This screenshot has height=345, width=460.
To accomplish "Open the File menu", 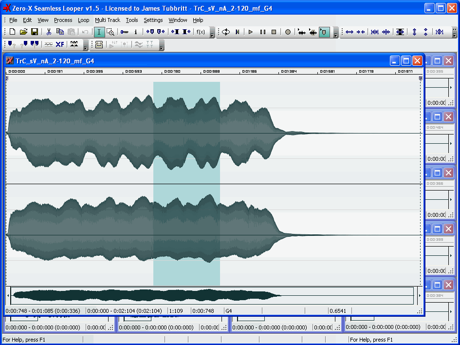I will point(13,20).
